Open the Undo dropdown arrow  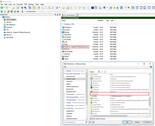click(59, 8)
